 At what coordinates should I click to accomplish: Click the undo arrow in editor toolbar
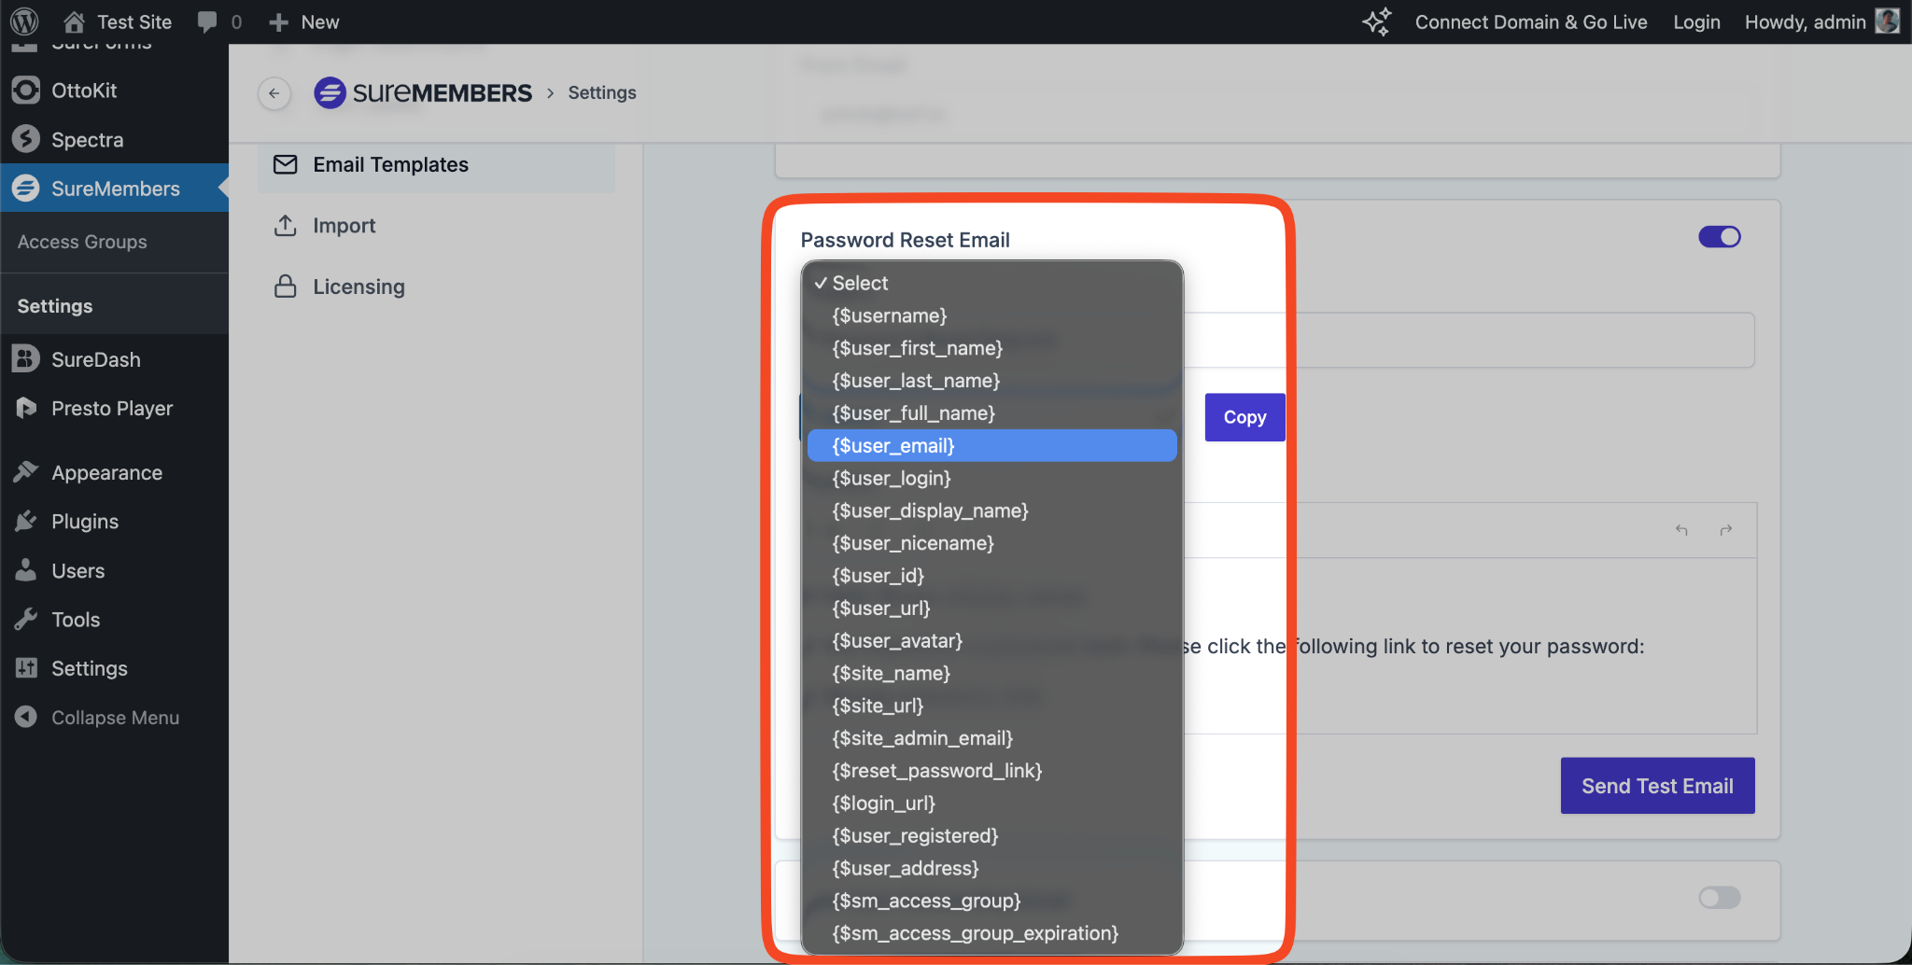tap(1681, 530)
